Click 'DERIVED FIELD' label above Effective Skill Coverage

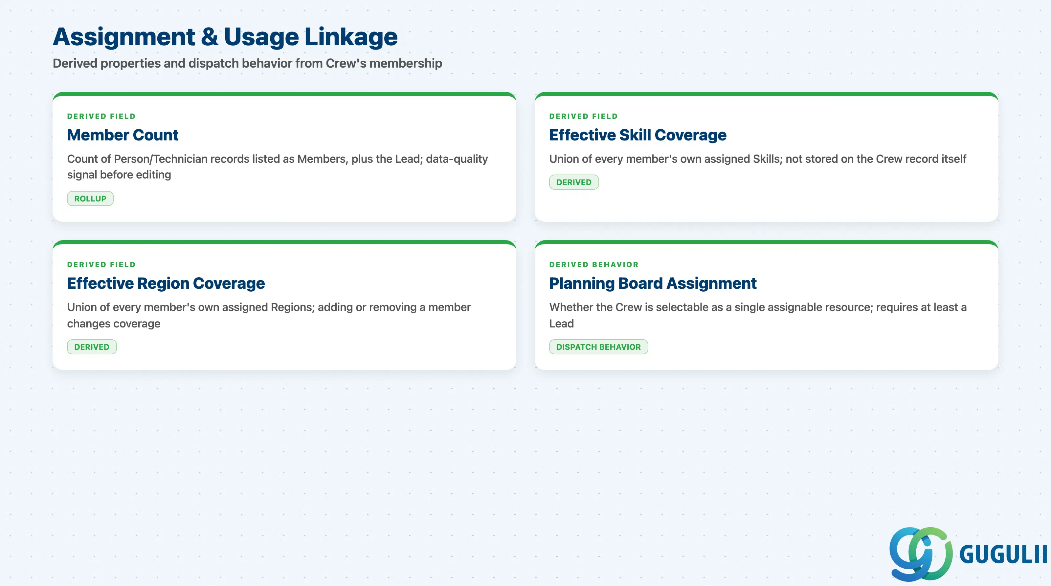pos(583,116)
